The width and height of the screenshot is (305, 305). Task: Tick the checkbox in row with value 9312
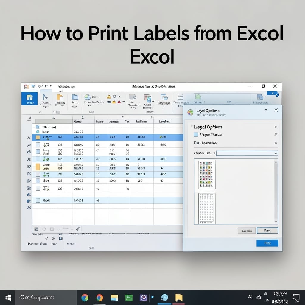click(x=38, y=144)
